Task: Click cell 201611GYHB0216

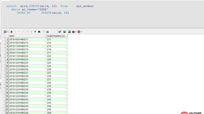Action: point(28,49)
